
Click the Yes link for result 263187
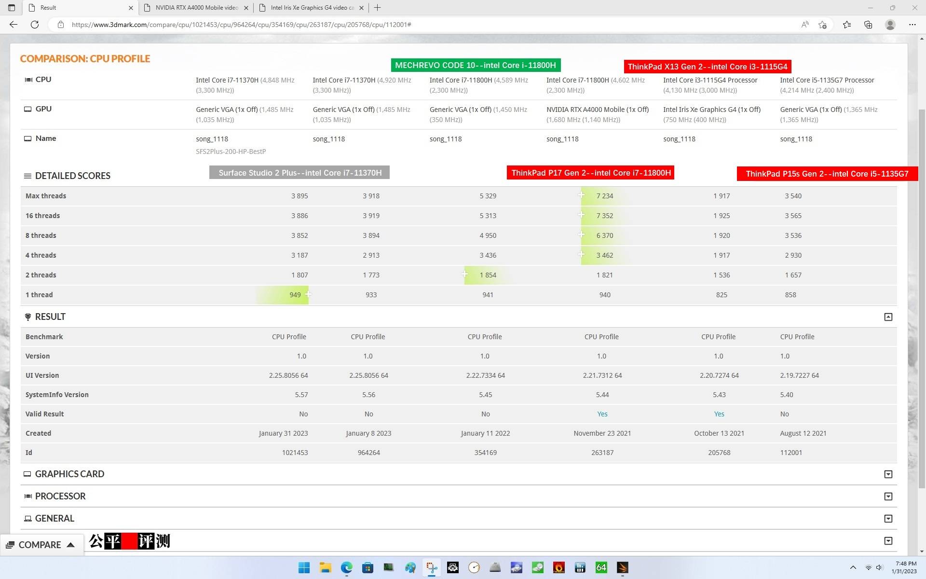point(602,414)
